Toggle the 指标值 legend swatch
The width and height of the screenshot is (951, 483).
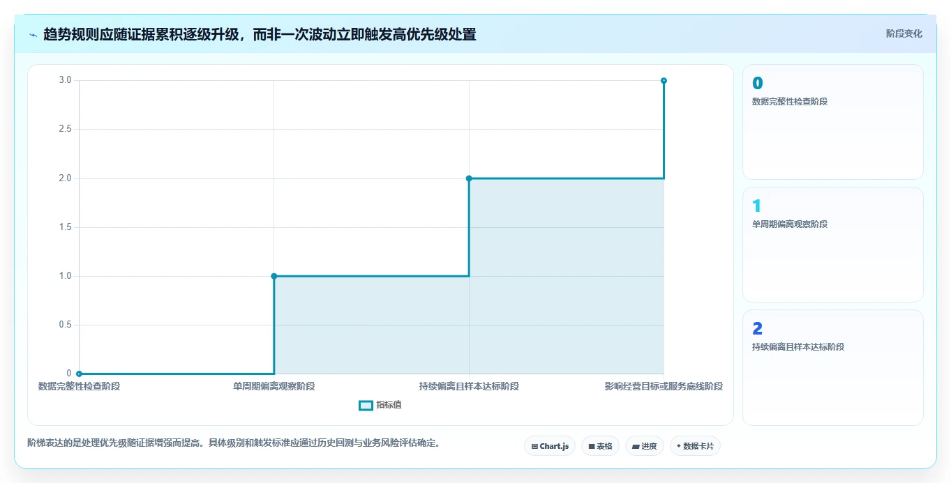(x=366, y=406)
